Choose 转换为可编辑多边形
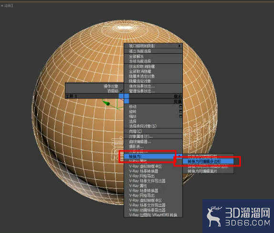 [208, 161]
